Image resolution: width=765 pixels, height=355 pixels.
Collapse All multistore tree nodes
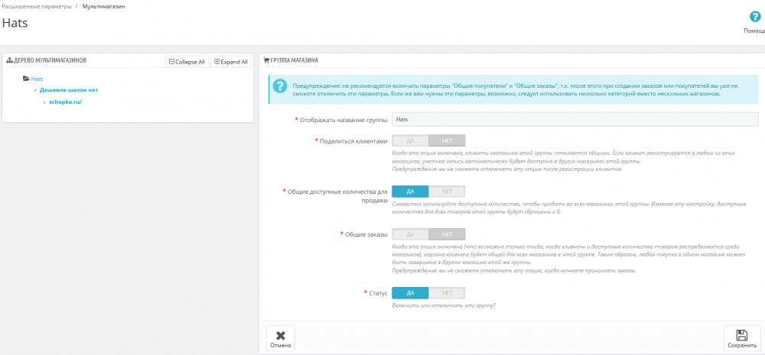(187, 62)
